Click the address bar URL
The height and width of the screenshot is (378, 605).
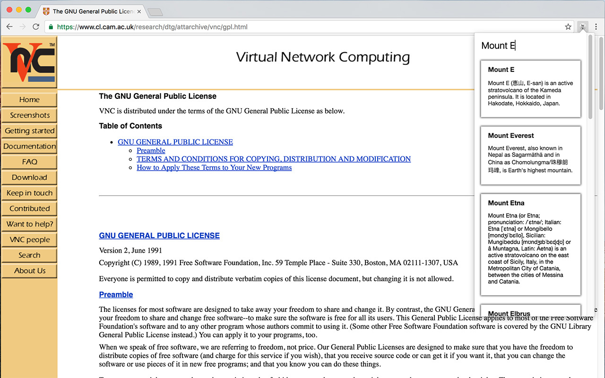point(152,27)
